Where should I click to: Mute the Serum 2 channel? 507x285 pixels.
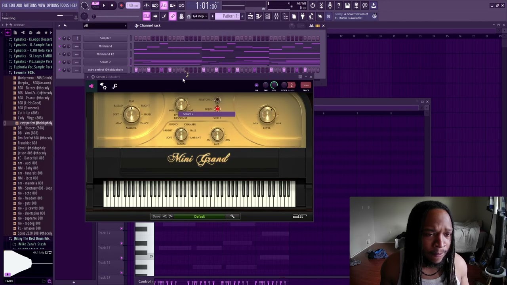[x=60, y=62]
